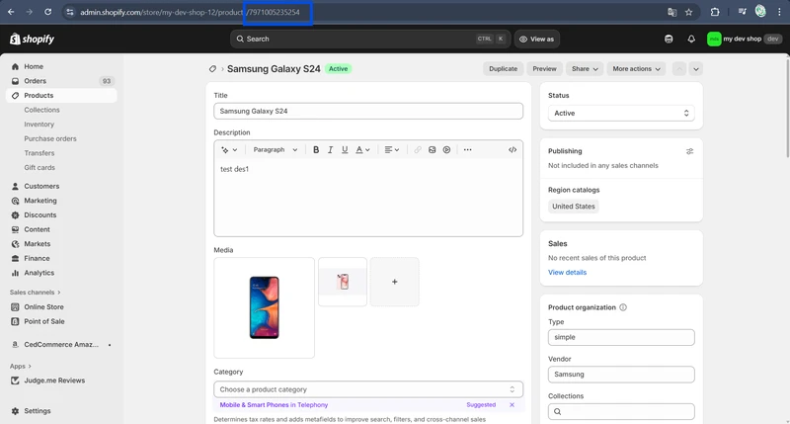Select Products in sidebar

pos(61,95)
